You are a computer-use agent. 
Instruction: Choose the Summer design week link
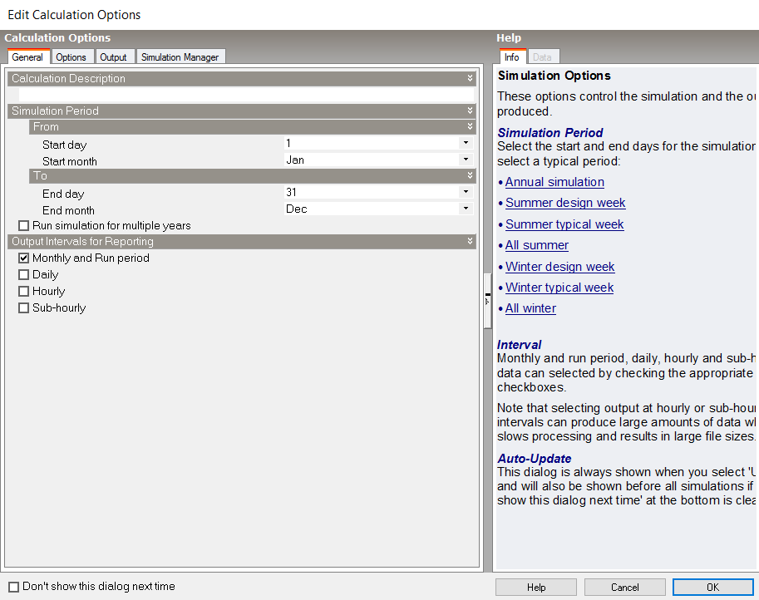point(565,204)
